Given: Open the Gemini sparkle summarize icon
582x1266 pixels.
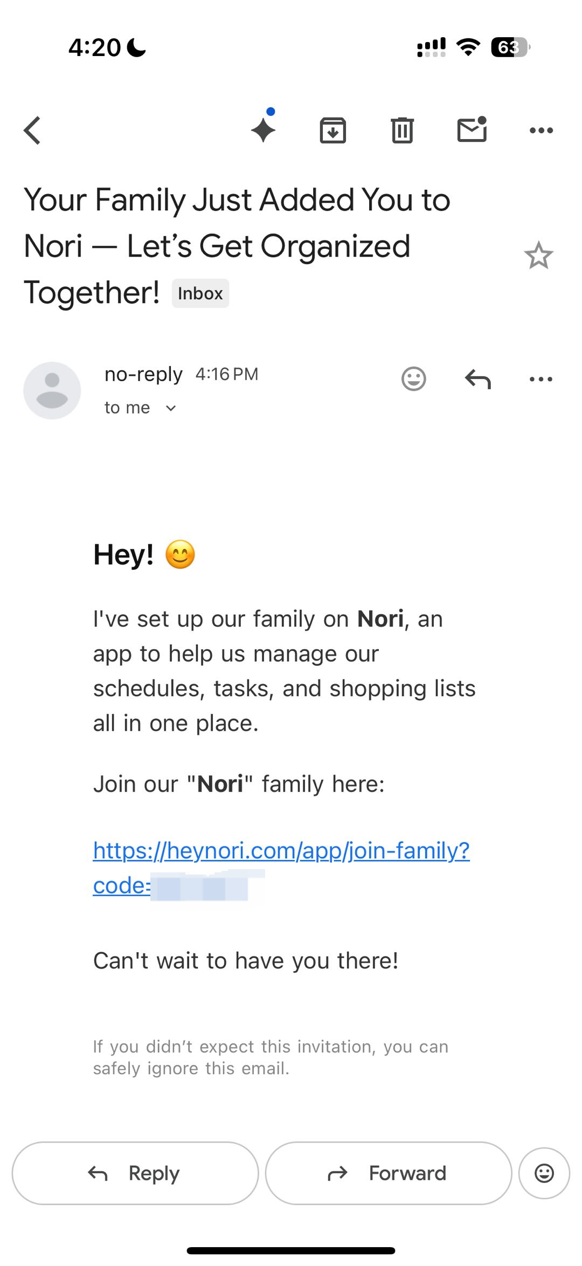Looking at the screenshot, I should (264, 129).
